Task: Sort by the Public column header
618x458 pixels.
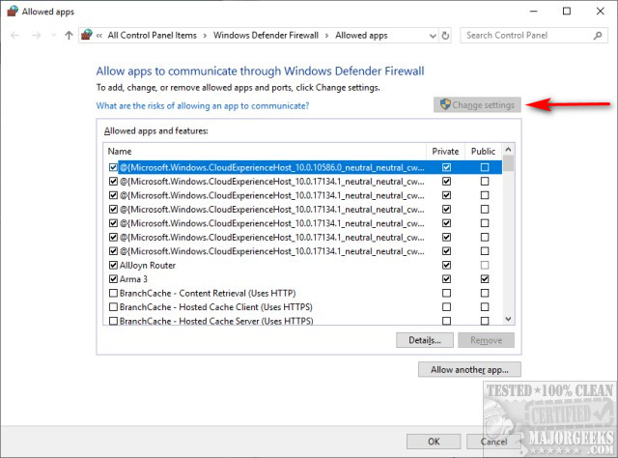Action: (x=483, y=152)
